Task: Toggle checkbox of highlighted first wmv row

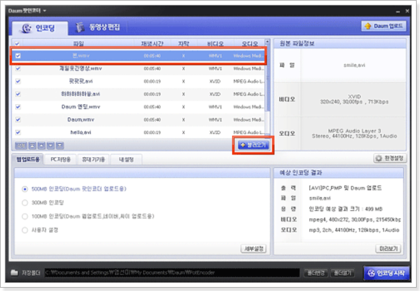Action: pyautogui.click(x=18, y=56)
